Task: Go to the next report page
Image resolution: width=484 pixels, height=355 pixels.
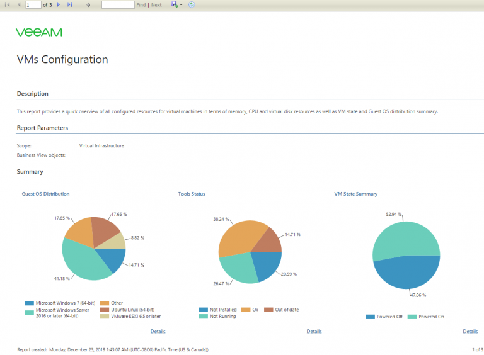Action: [x=59, y=4]
